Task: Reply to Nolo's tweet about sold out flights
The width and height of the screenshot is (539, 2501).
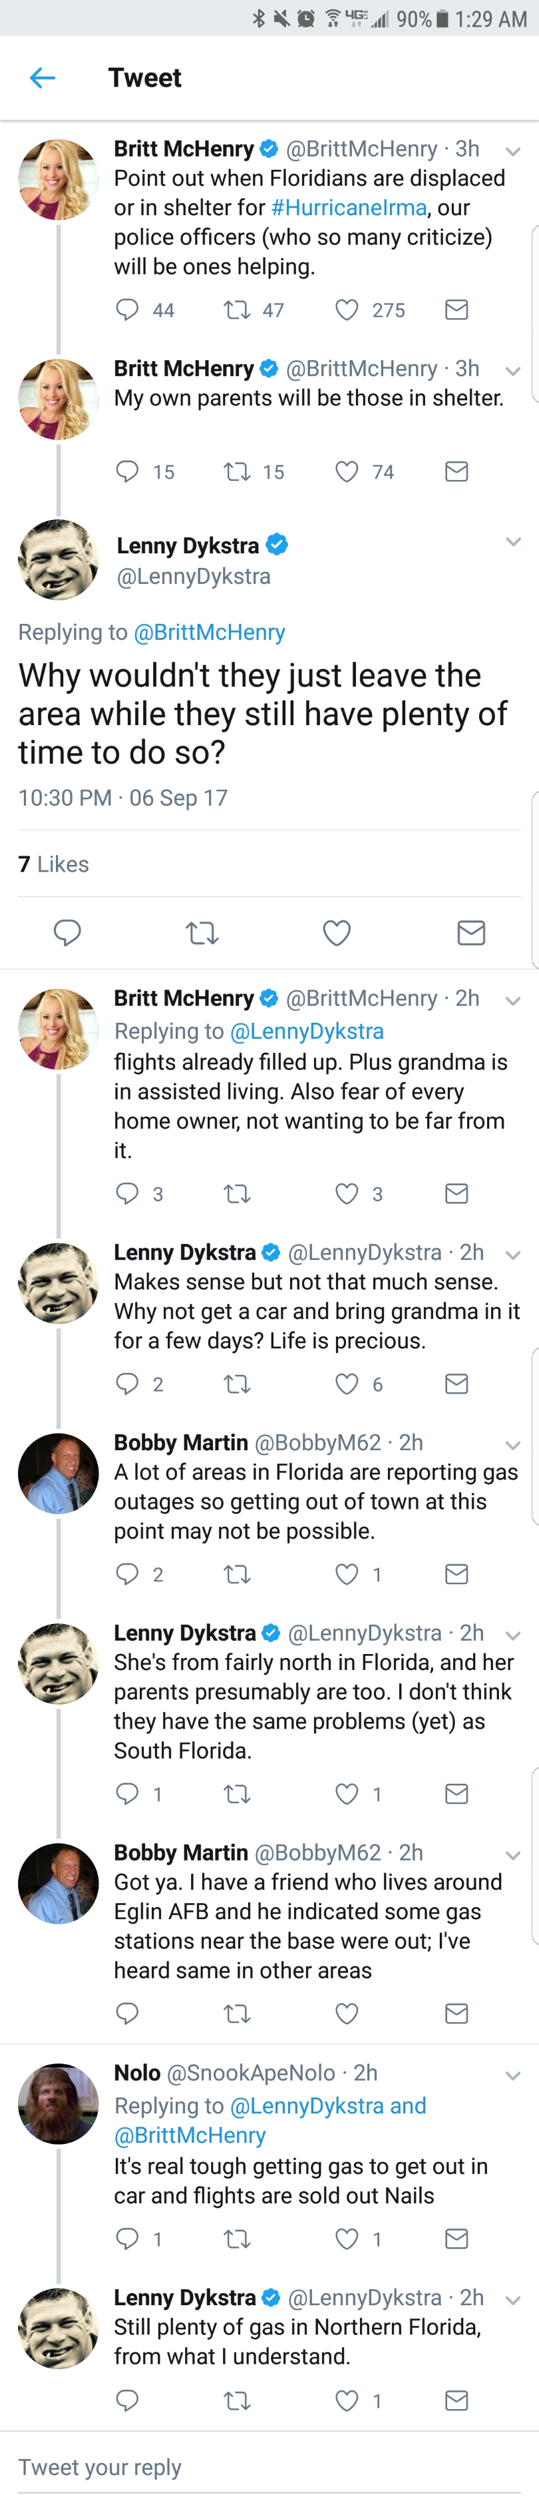Action: (127, 2239)
